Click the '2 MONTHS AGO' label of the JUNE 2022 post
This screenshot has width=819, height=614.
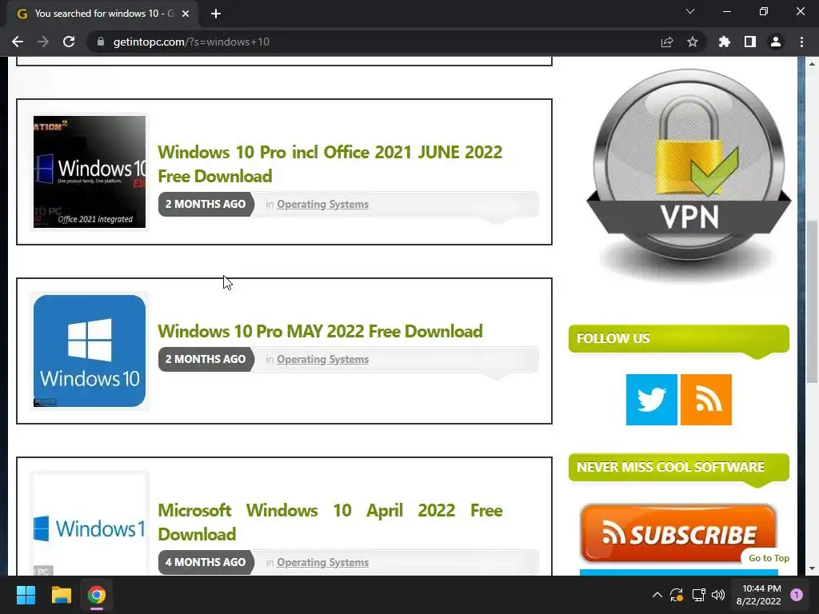coord(206,204)
